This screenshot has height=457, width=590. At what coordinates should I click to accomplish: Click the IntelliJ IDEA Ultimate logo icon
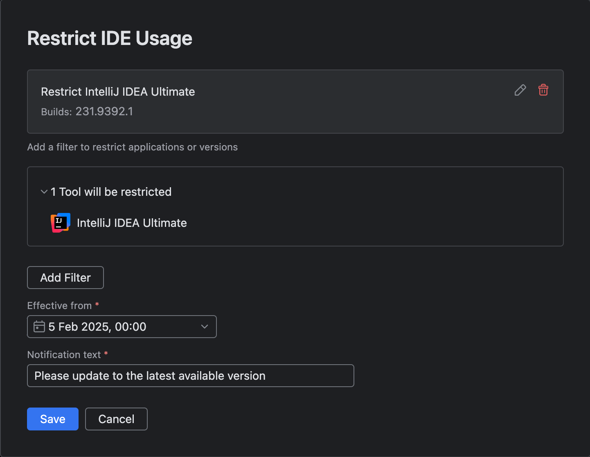point(61,223)
